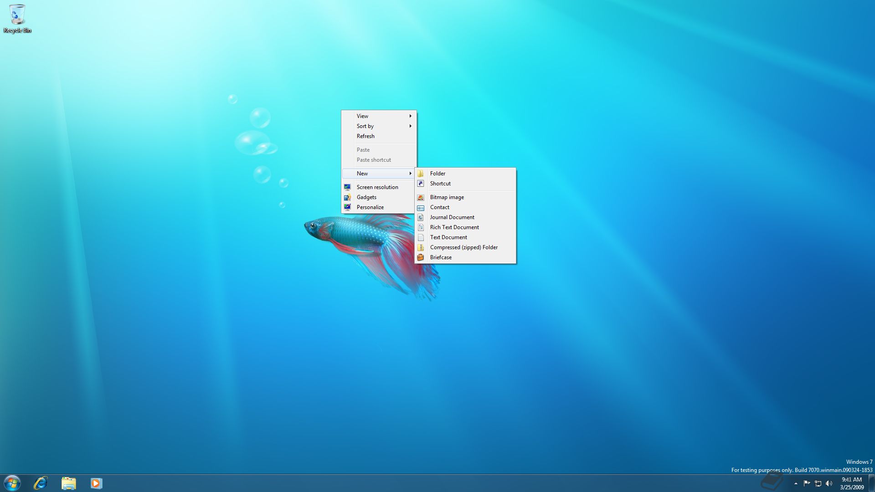This screenshot has width=875, height=492.
Task: Open the Recycle Bin desktop icon
Action: pyautogui.click(x=17, y=18)
